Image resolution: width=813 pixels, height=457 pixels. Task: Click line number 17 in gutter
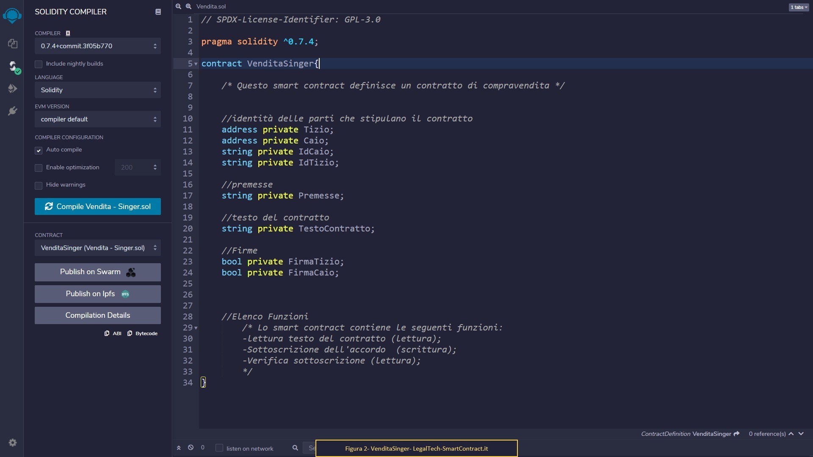(x=188, y=195)
